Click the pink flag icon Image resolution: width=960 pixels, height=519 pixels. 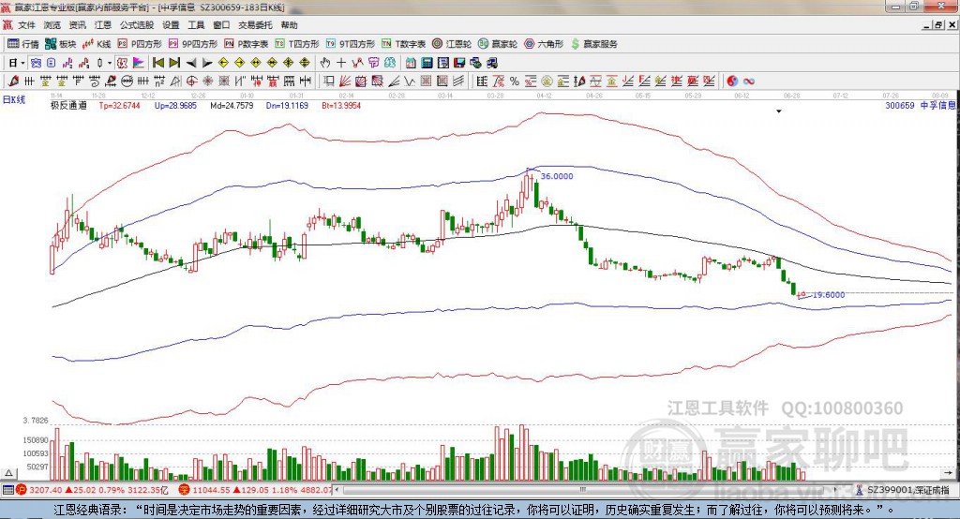139,63
